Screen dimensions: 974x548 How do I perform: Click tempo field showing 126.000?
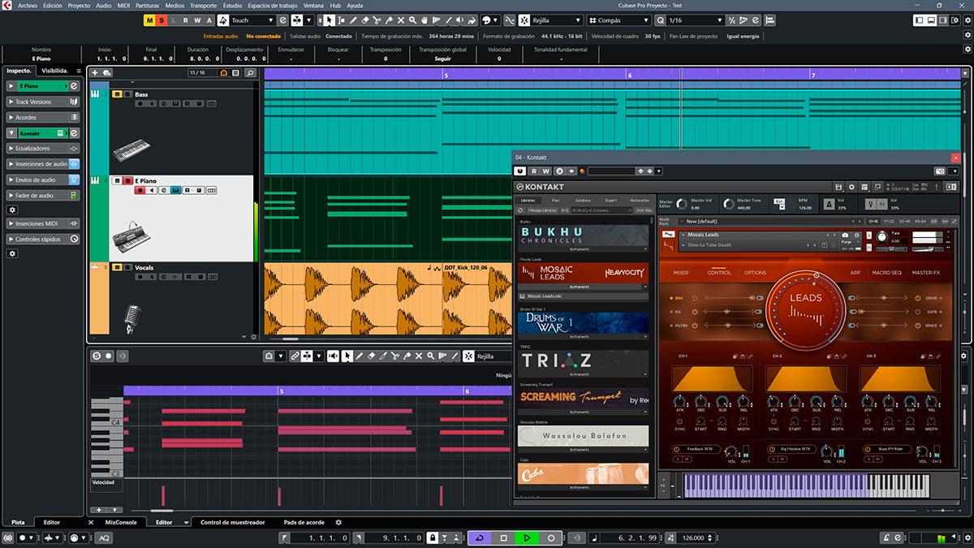(x=697, y=537)
